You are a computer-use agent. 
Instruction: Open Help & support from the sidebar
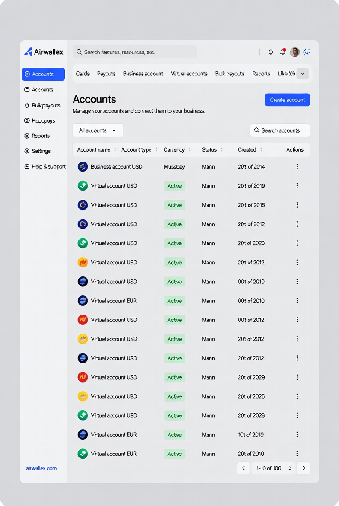point(27,166)
